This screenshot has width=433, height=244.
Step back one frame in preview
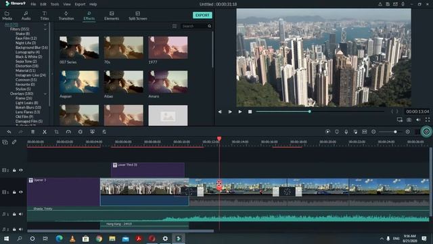tap(220, 112)
